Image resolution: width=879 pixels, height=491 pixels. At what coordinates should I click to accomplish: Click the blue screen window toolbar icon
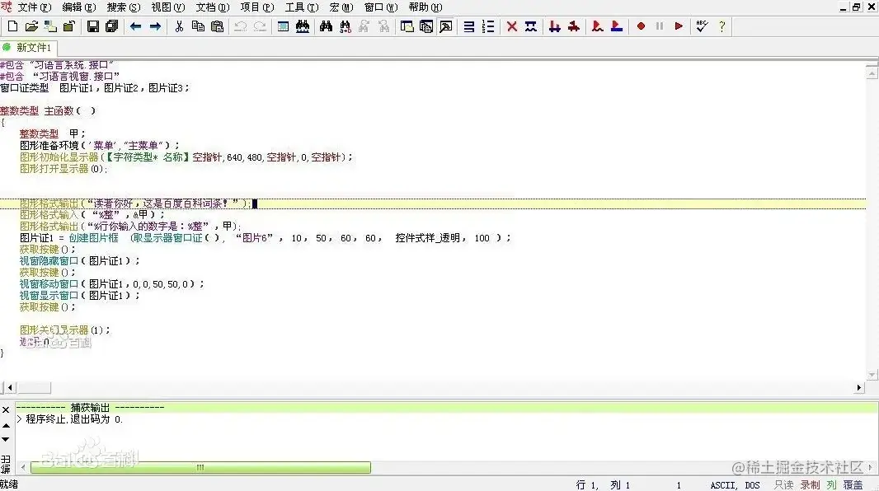pos(283,26)
